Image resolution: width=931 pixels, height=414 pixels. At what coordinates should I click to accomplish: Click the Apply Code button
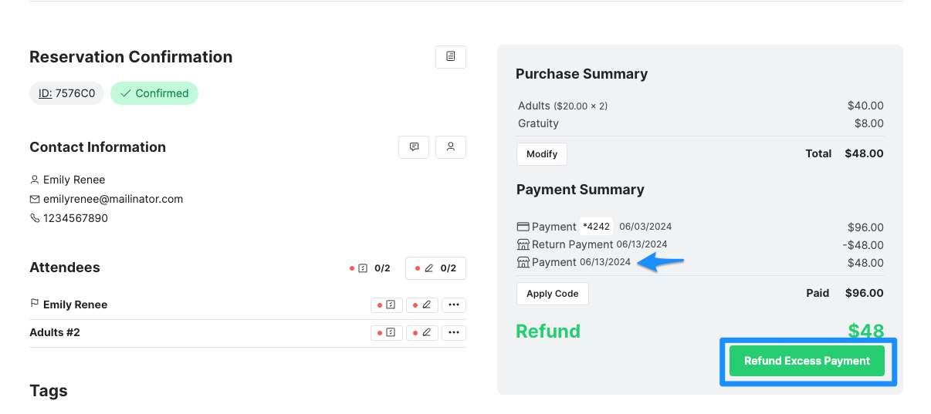(553, 294)
